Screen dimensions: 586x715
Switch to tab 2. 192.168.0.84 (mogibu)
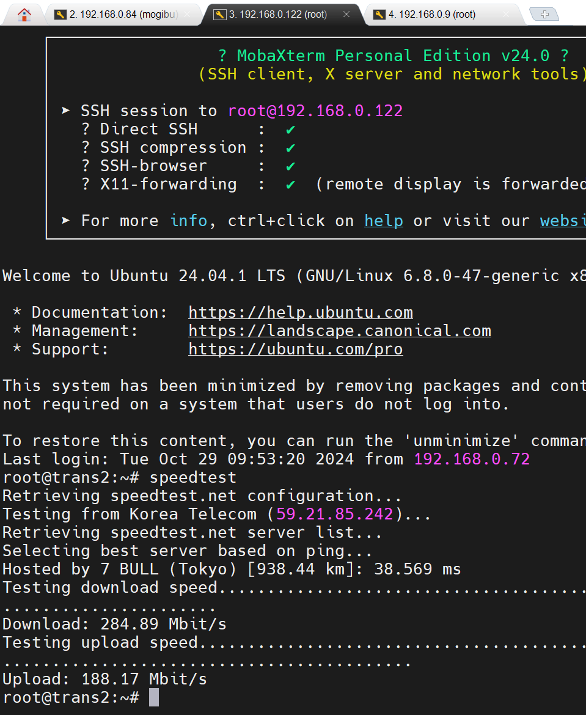[x=123, y=15]
